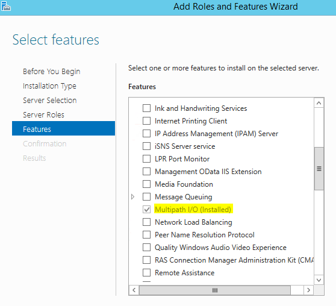Click the vertical scrollbar thumb

[319, 169]
